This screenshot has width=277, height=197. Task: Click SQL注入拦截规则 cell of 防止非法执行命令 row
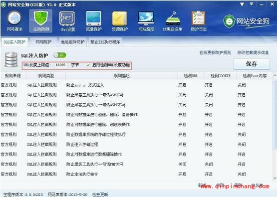click(42, 174)
